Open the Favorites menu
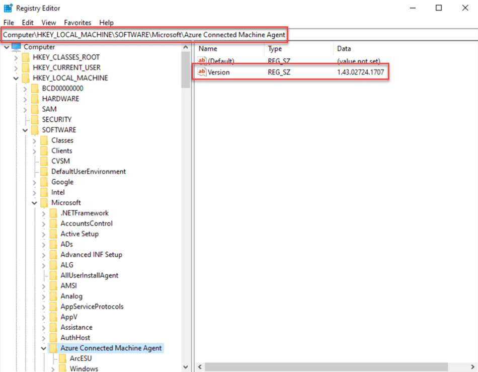The height and width of the screenshot is (372, 478). 77,23
